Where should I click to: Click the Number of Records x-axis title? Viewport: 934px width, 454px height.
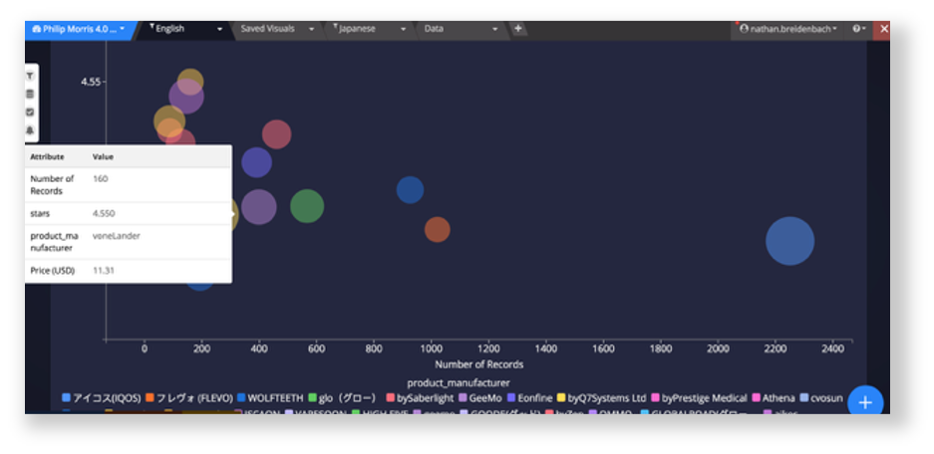[478, 364]
